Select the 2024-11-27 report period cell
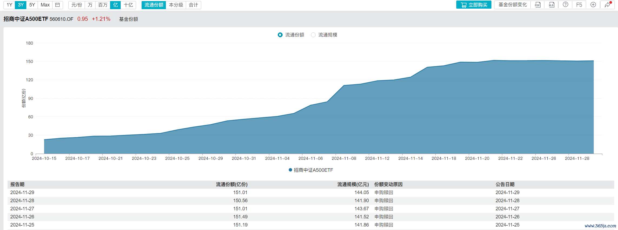 (22, 209)
